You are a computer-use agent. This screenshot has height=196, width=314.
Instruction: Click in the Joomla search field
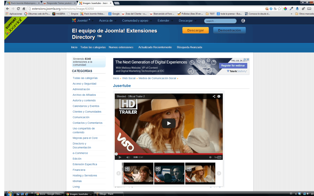(220, 21)
